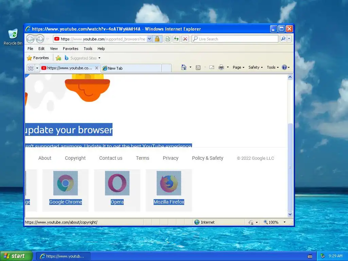Click the on-screen keyboard tray icon
348x261 pixels.
[x=310, y=256]
